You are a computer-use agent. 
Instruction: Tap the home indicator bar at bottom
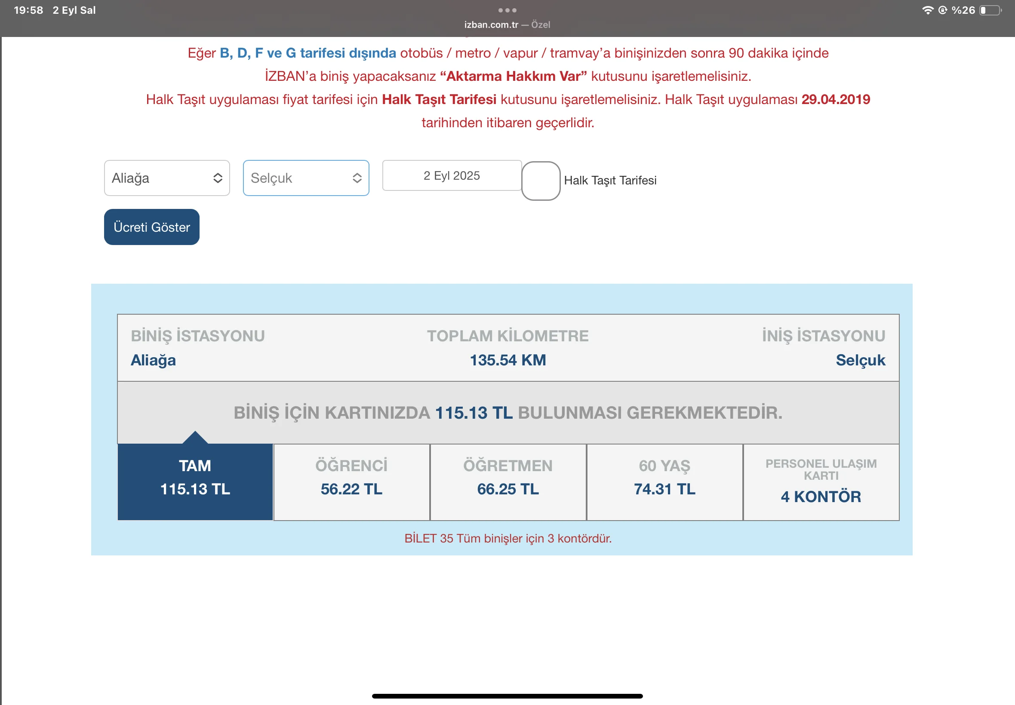click(x=507, y=696)
